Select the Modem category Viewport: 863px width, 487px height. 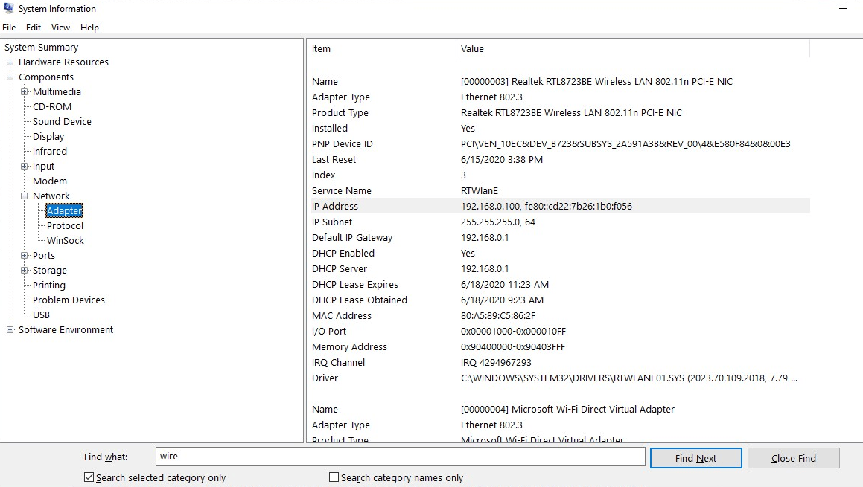[x=50, y=181]
